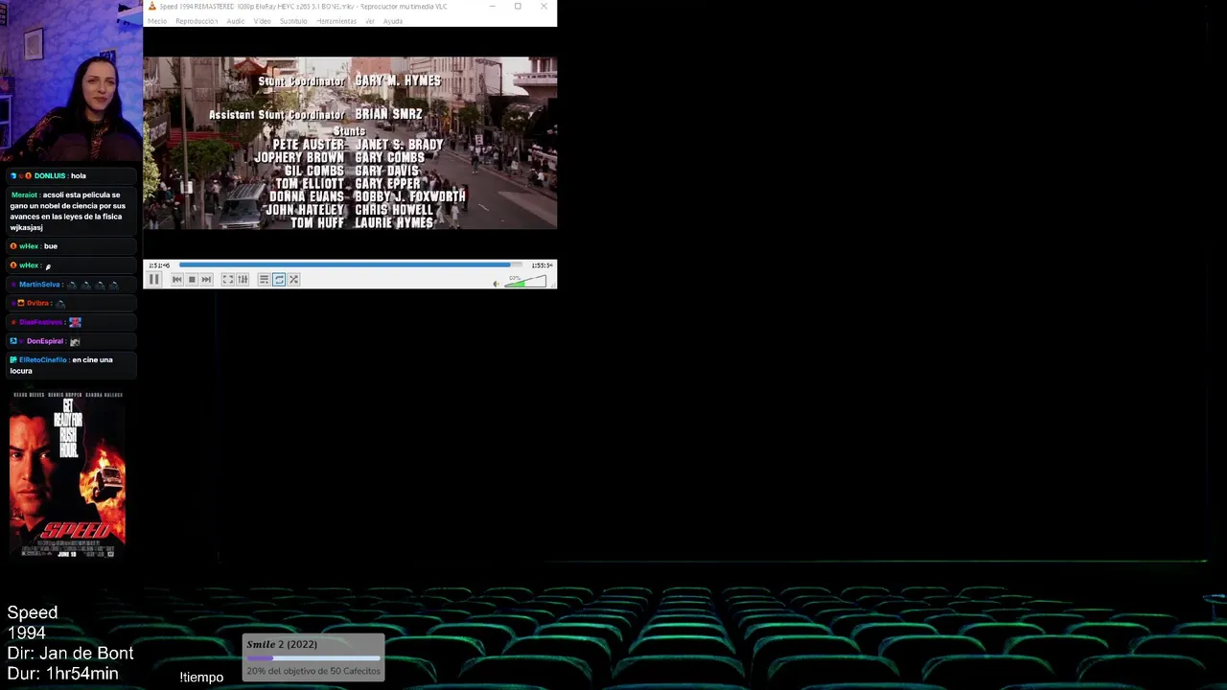
Task: Close the VLC player window
Action: click(544, 7)
